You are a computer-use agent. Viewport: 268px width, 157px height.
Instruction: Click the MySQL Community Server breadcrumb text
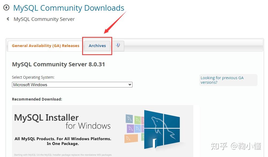coord(44,19)
